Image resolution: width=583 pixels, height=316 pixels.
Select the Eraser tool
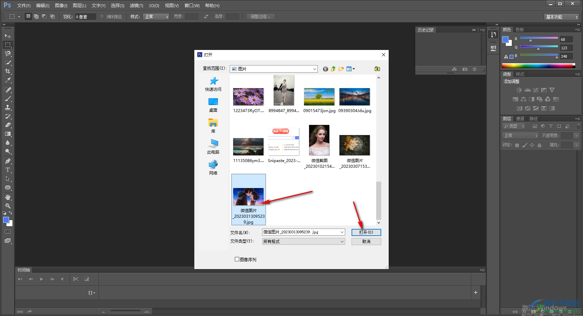tap(8, 125)
